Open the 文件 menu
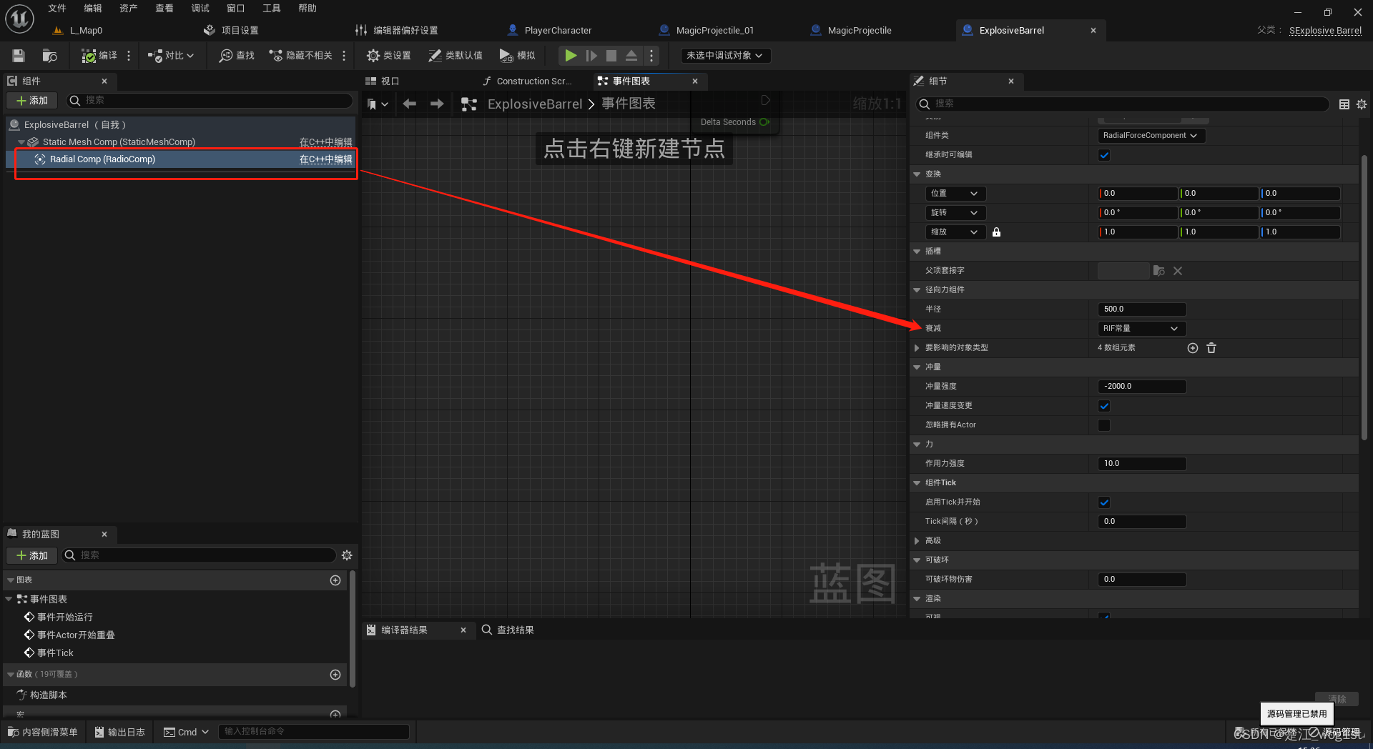 (x=57, y=9)
